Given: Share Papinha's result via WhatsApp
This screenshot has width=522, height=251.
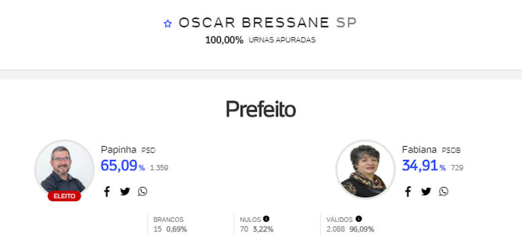Looking at the screenshot, I should [x=142, y=192].
